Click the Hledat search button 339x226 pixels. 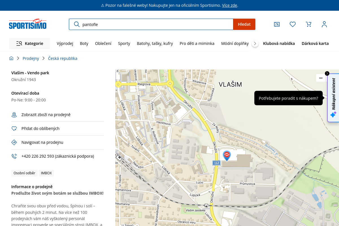244,24
